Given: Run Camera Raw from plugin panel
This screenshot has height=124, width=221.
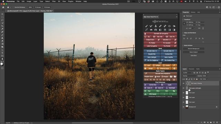Looking at the screenshot, I should point(152,85).
